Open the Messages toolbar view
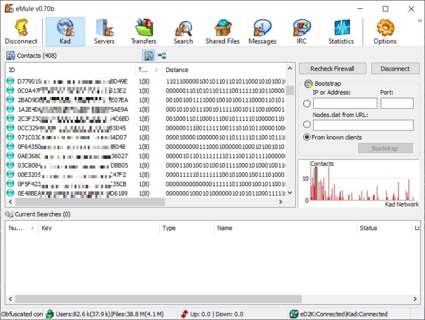The width and height of the screenshot is (425, 320). (x=262, y=31)
